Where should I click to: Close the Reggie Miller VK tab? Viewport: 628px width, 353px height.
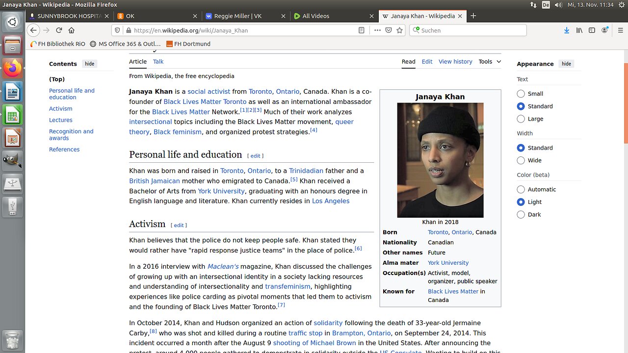pos(284,16)
